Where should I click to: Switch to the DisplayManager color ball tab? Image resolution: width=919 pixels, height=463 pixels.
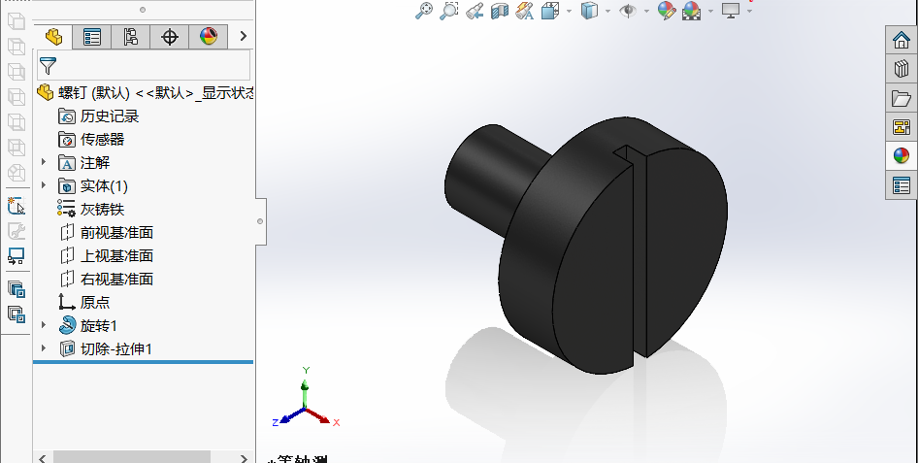pos(208,37)
